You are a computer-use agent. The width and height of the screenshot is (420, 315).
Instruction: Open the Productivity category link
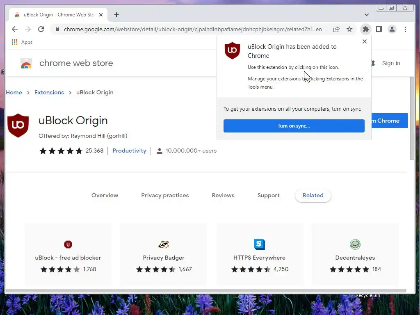(x=129, y=151)
